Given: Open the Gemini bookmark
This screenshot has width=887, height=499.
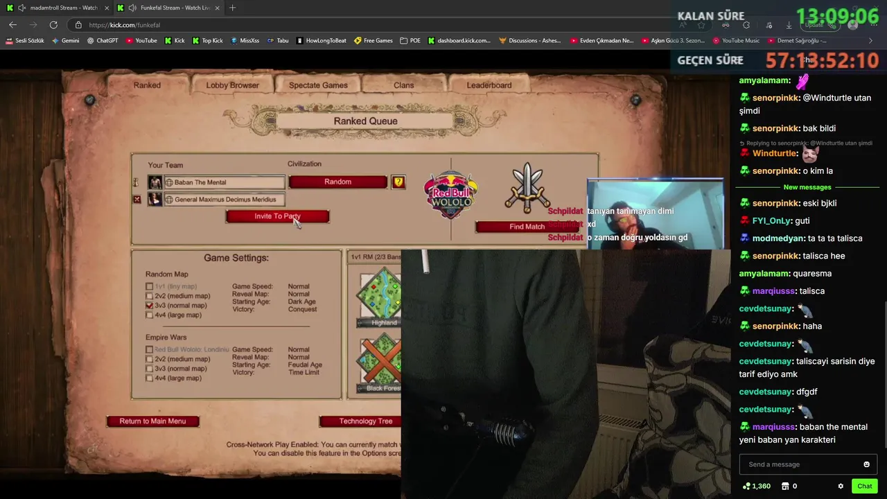Looking at the screenshot, I should click(66, 41).
